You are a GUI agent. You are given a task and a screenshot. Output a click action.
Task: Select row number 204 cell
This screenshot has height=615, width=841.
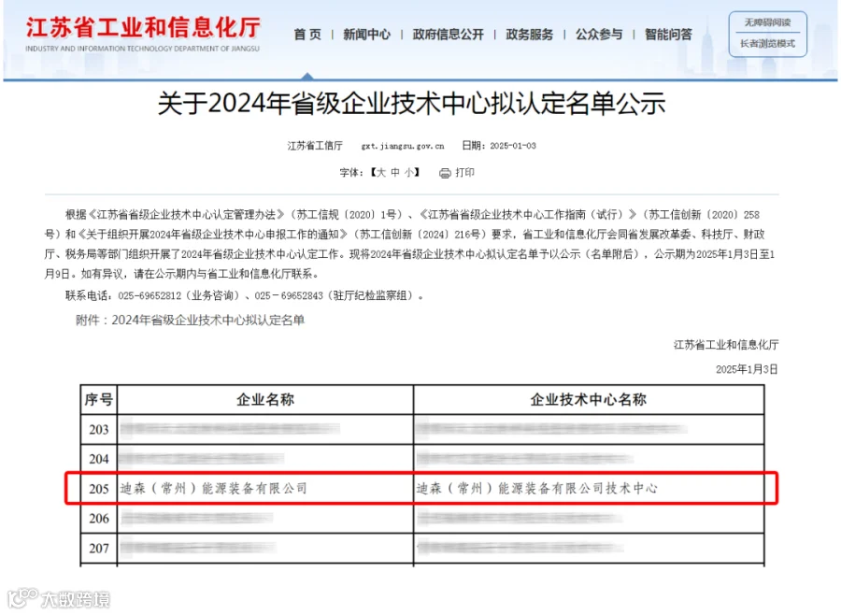click(x=99, y=459)
